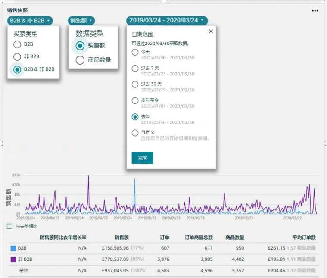Select the B2B buyer type radio button
The height and width of the screenshot is (278, 327).
coord(17,44)
